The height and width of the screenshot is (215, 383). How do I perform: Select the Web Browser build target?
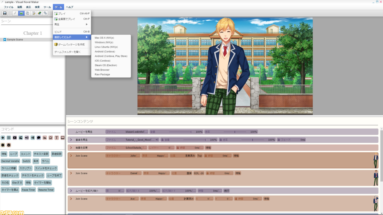pos(111,70)
